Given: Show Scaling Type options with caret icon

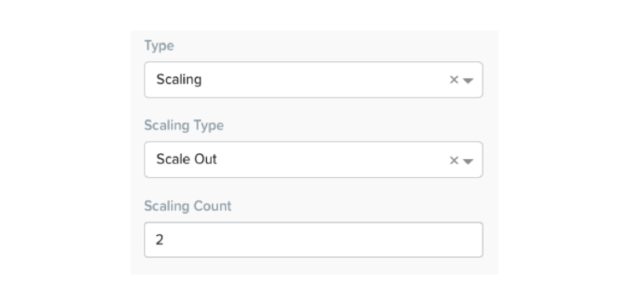Looking at the screenshot, I should [x=468, y=161].
